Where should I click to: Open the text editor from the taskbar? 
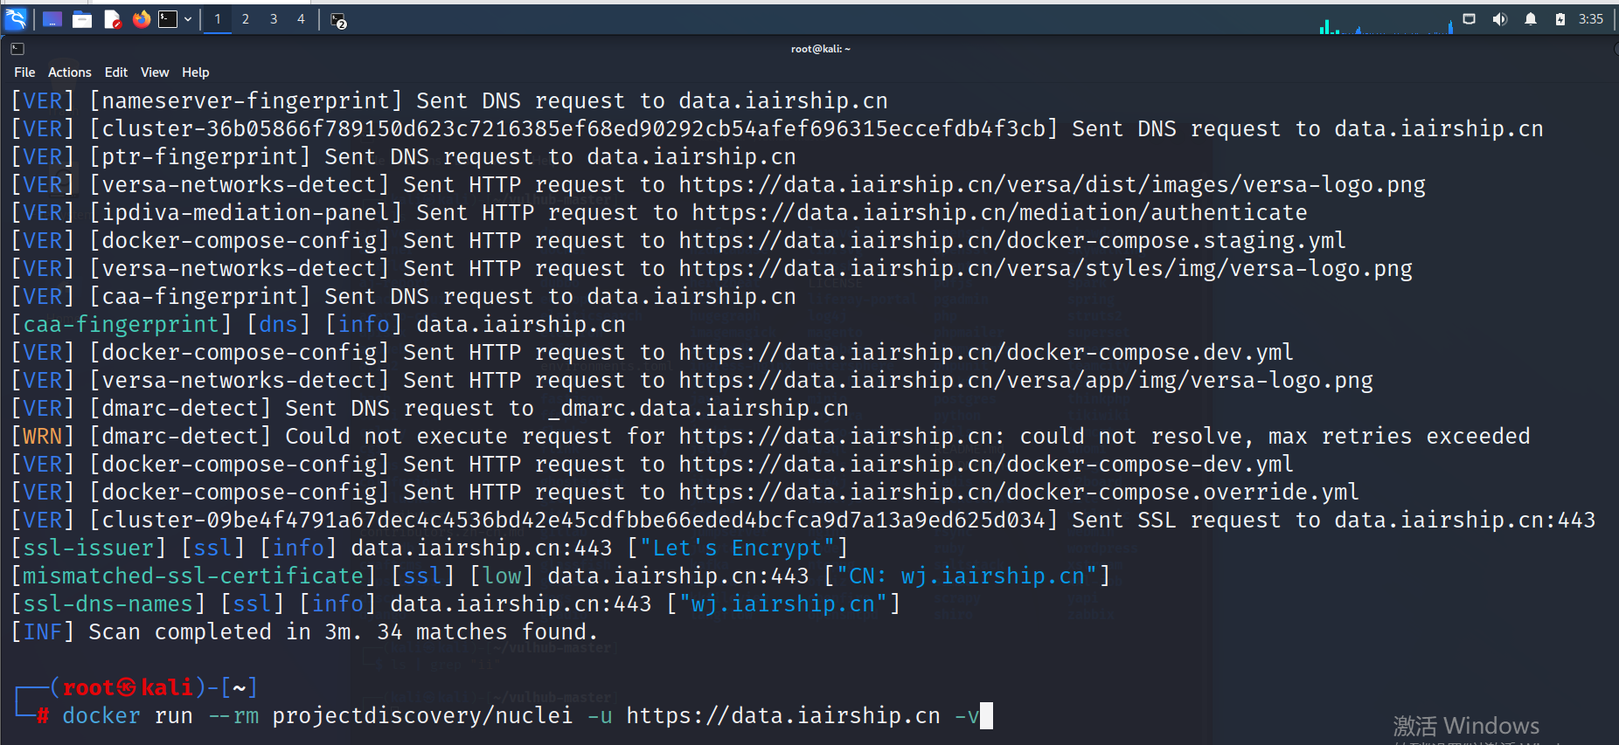(112, 18)
